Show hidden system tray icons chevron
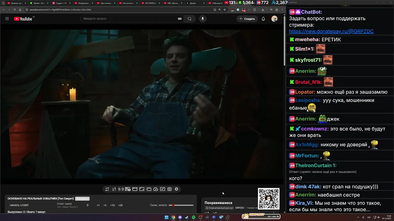 (358, 217)
